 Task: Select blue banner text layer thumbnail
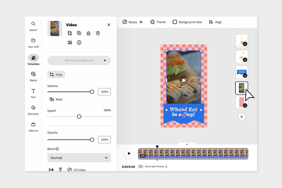pos(241,72)
